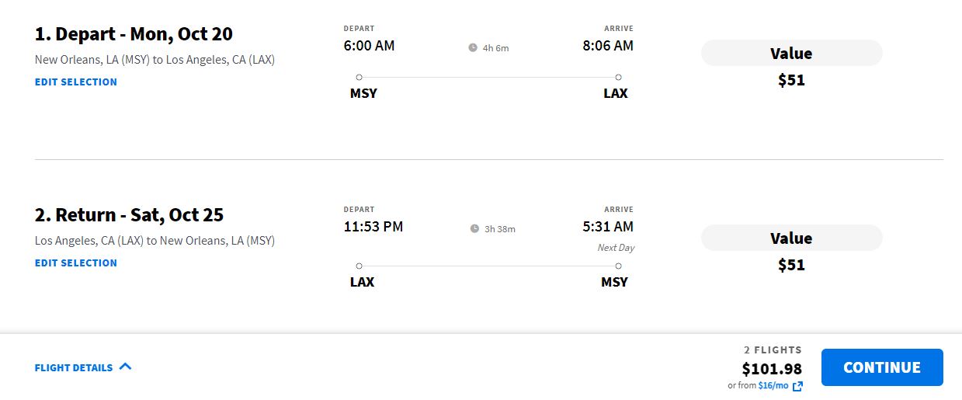Click the 2. Return - Sat, Oct 25 heading

coord(130,215)
